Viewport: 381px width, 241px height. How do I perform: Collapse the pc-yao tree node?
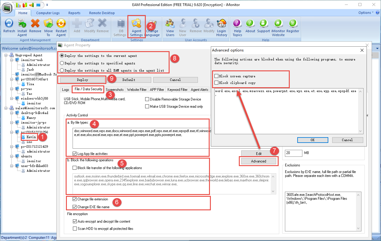point(12,89)
